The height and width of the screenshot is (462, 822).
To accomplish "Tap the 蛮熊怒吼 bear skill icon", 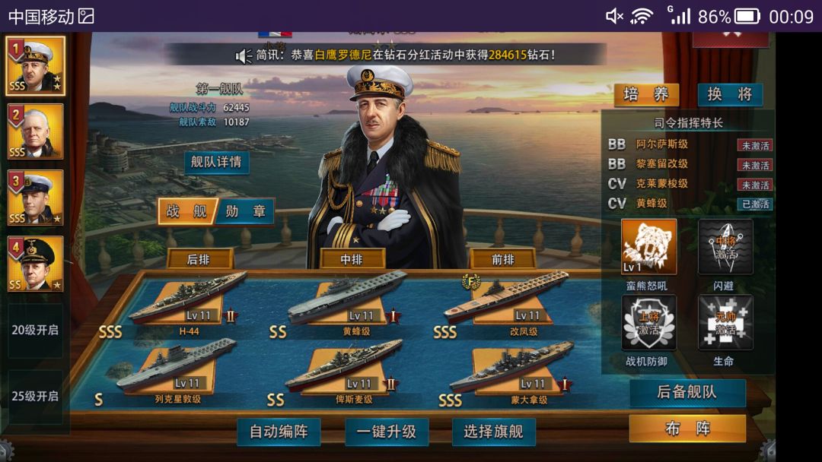I will (648, 246).
